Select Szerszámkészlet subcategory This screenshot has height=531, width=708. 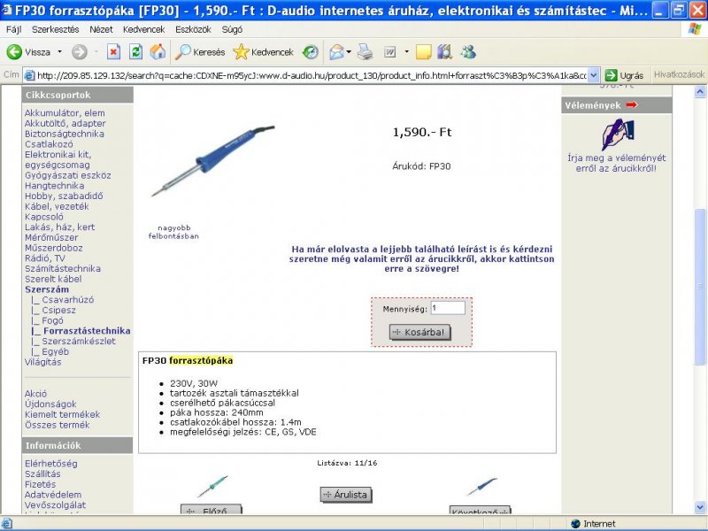point(79,342)
